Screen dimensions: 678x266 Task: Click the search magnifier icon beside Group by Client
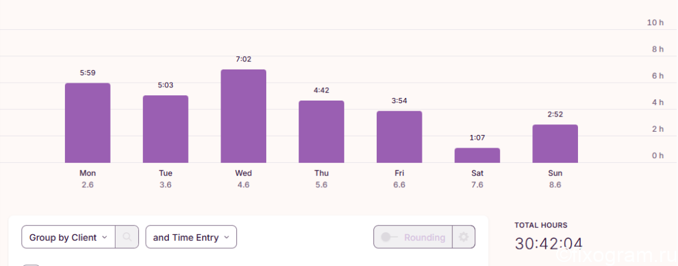pyautogui.click(x=126, y=237)
